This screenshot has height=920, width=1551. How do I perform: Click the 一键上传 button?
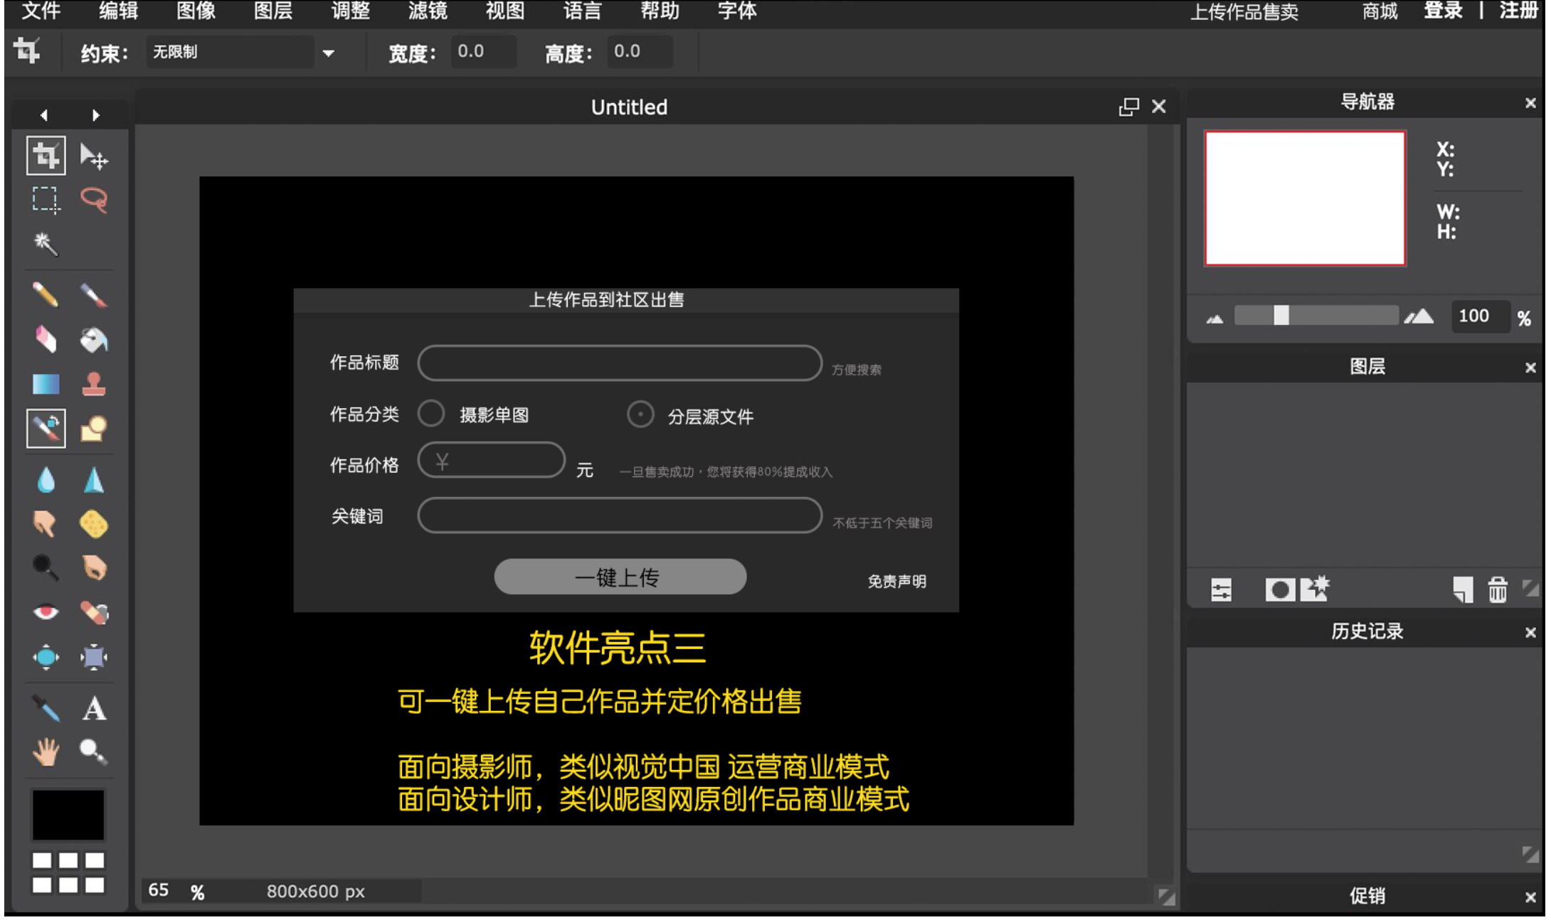[x=620, y=577]
